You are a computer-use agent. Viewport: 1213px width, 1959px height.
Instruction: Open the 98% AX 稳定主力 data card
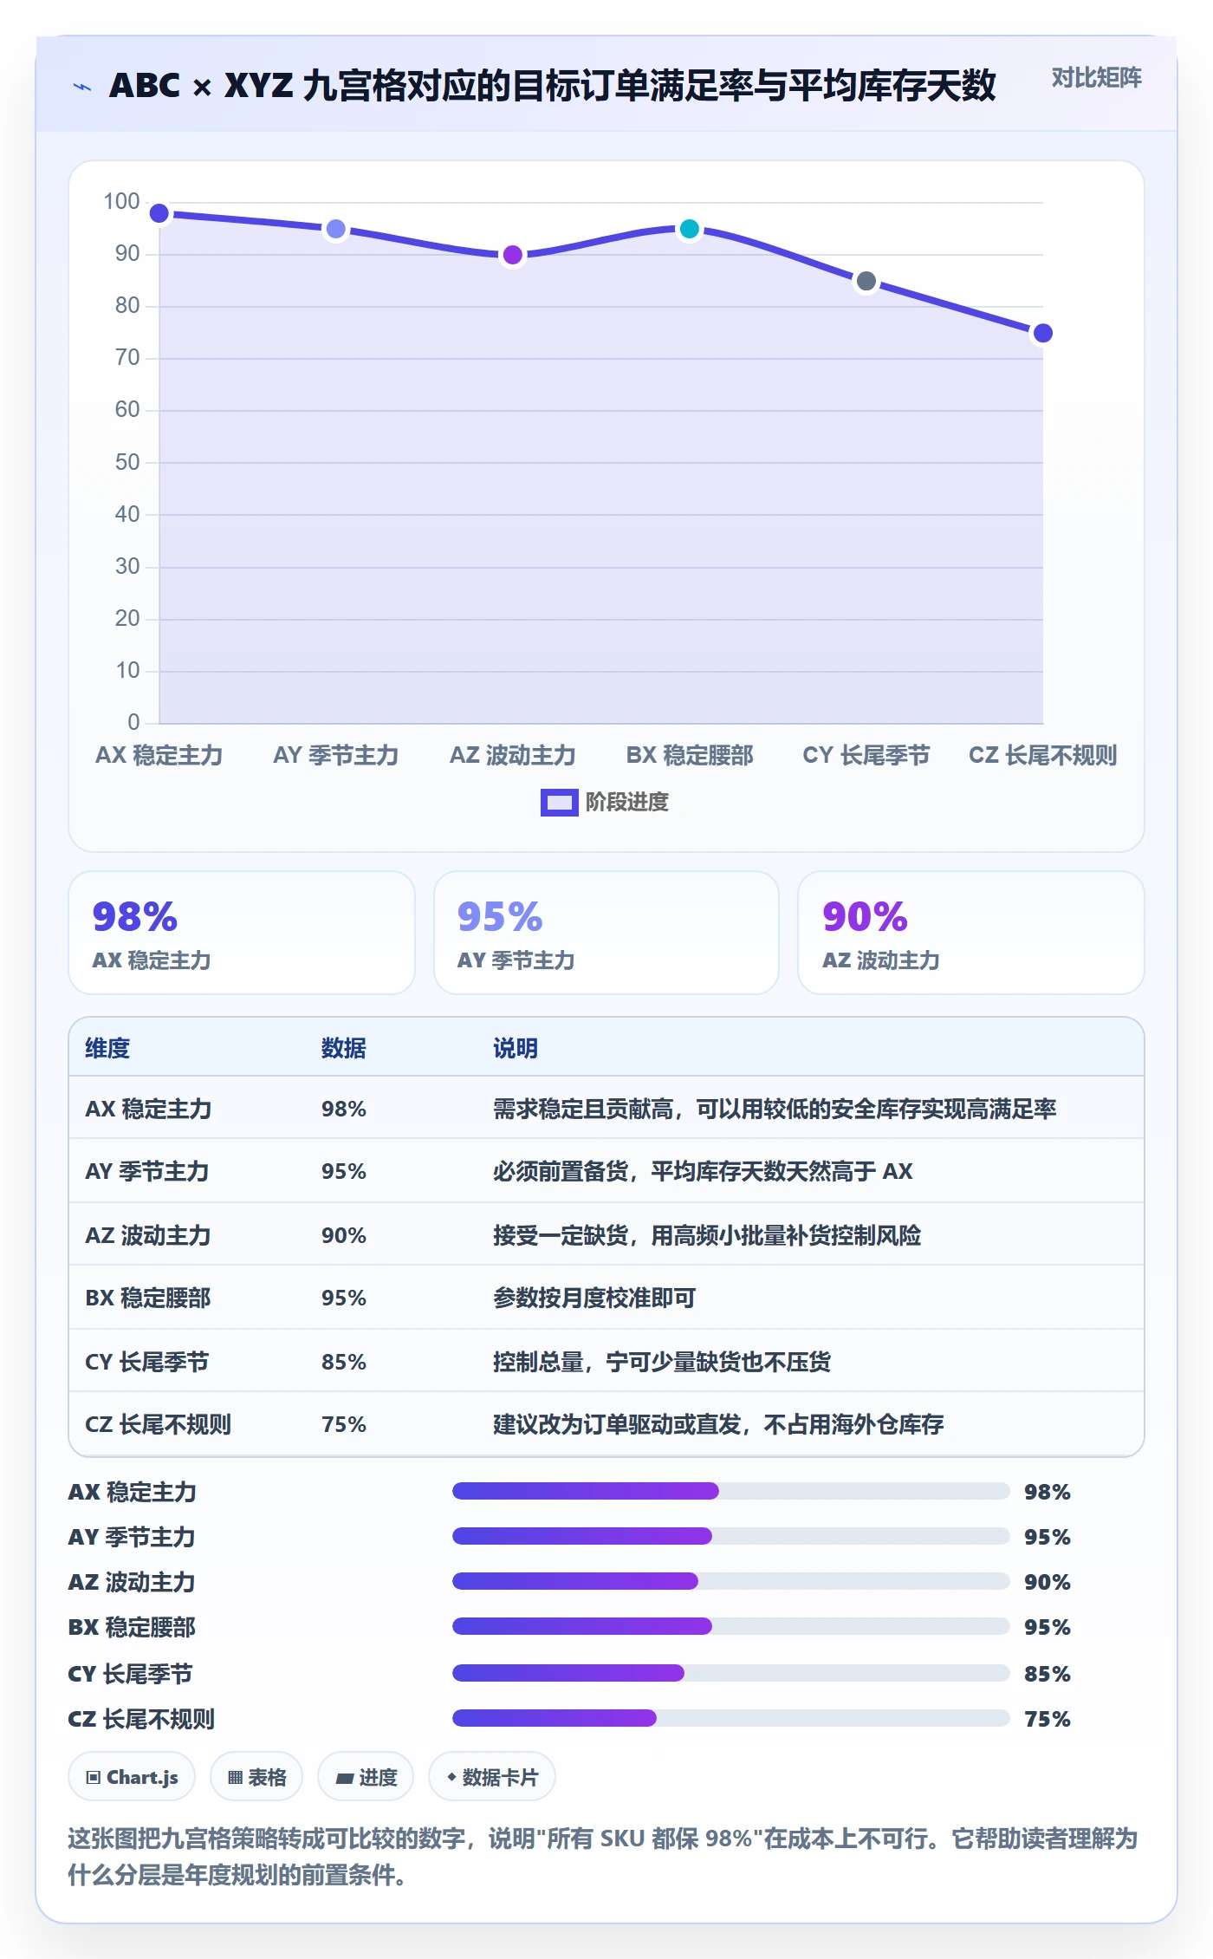242,933
